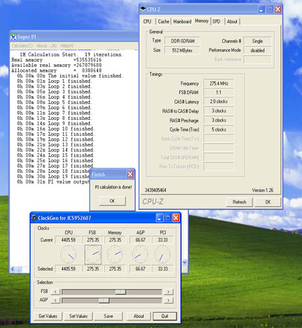Click the Selected AGP value 66.67

[140, 269]
